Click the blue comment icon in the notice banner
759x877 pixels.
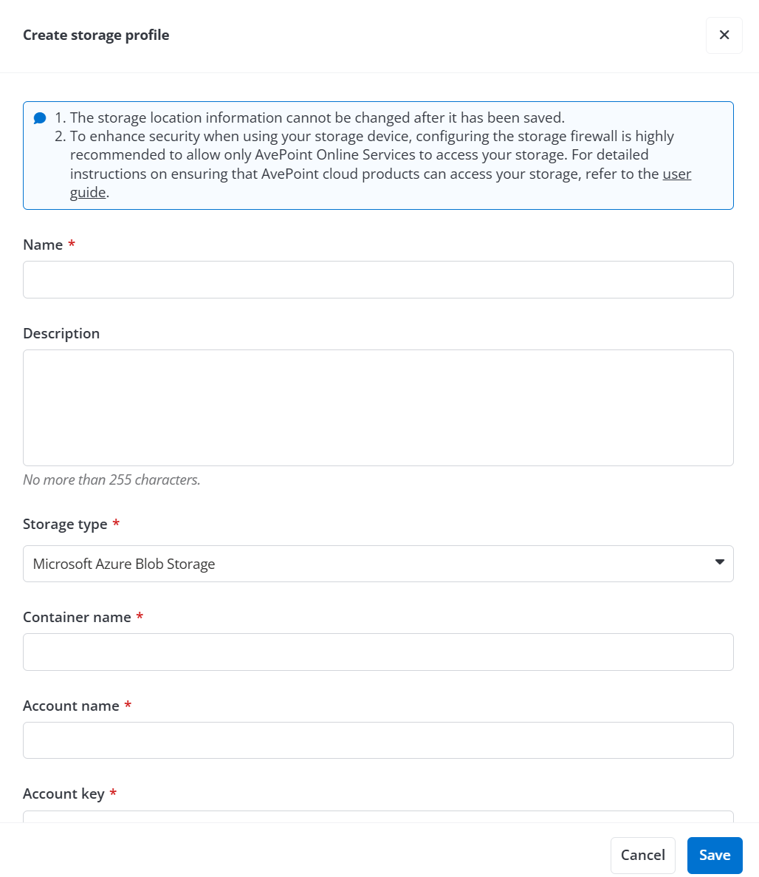pos(40,117)
